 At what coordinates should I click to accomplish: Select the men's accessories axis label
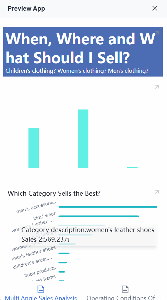coord(36,207)
